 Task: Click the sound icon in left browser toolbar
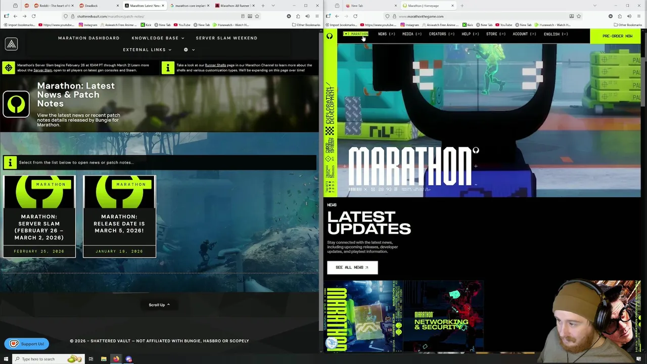pos(307,16)
